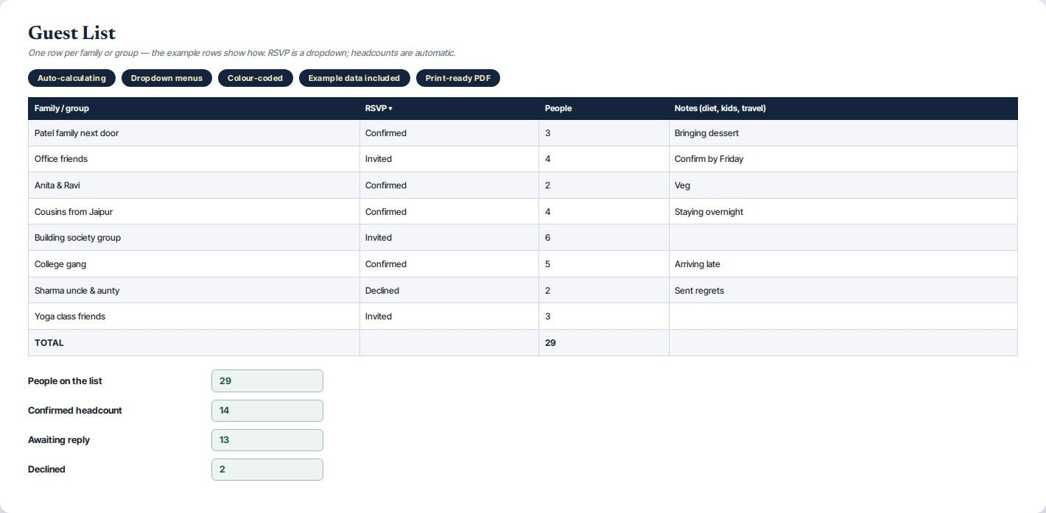1046x513 pixels.
Task: Select the People on the list label
Action: tap(65, 381)
